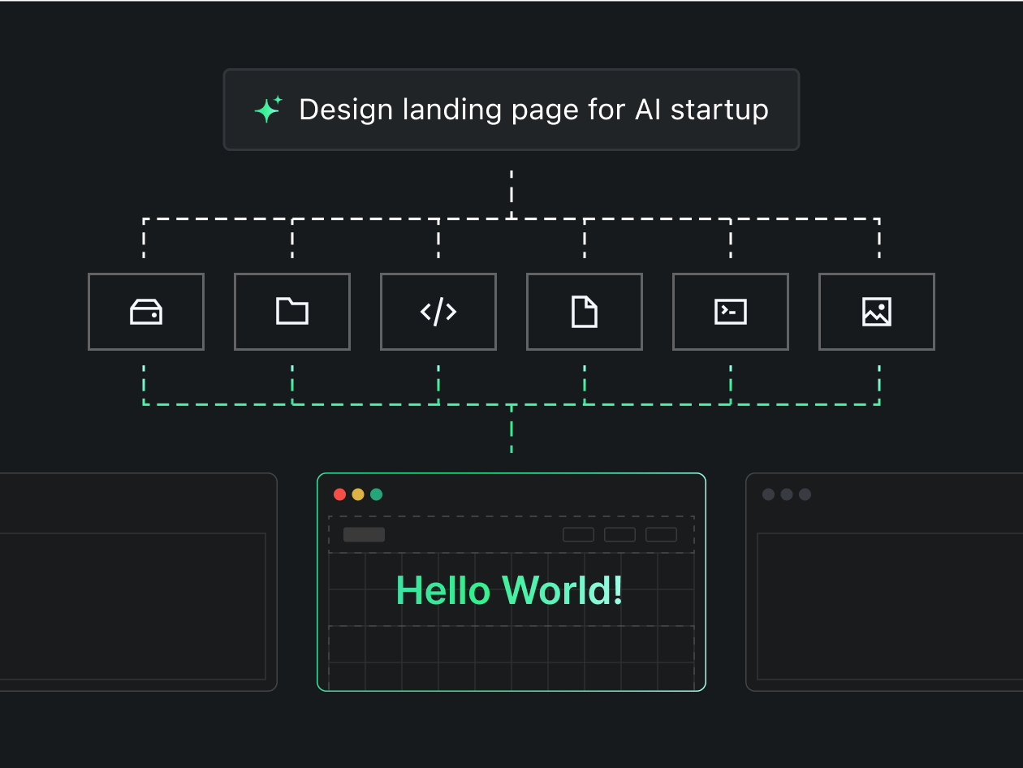Screen dimensions: 1023x768
Task: Collapse the center branch above the preview window
Action: (511, 430)
